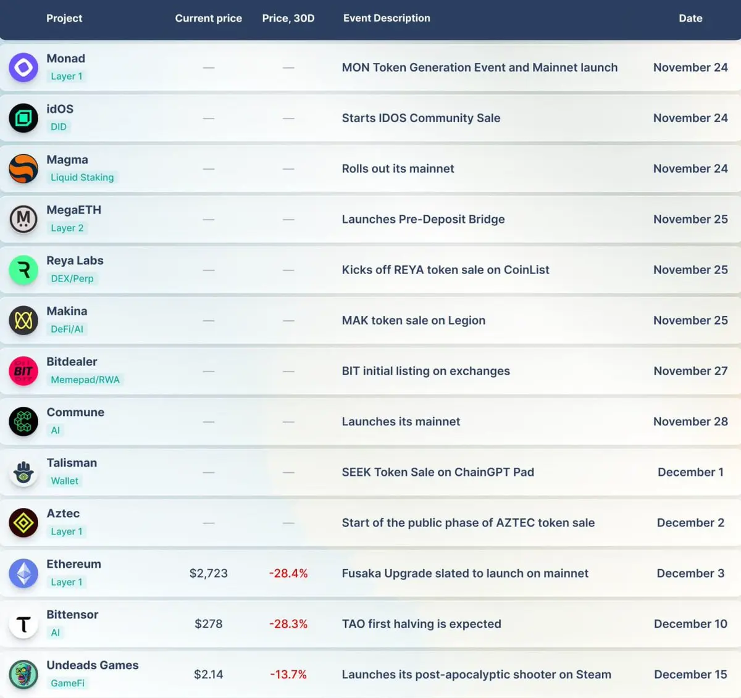Click the Undeads Games logo icon
Screen dimensions: 741x698
pyautogui.click(x=23, y=675)
